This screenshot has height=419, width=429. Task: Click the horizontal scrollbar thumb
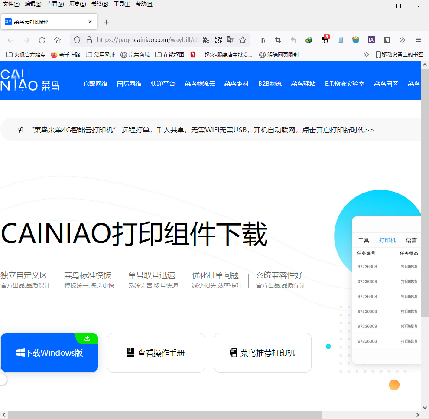(164, 415)
